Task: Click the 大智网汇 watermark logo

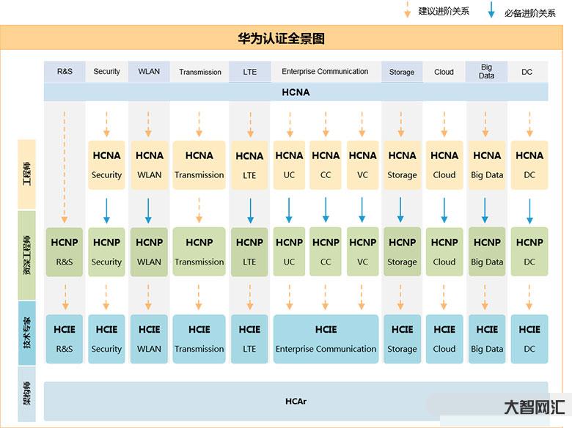Action: [534, 407]
